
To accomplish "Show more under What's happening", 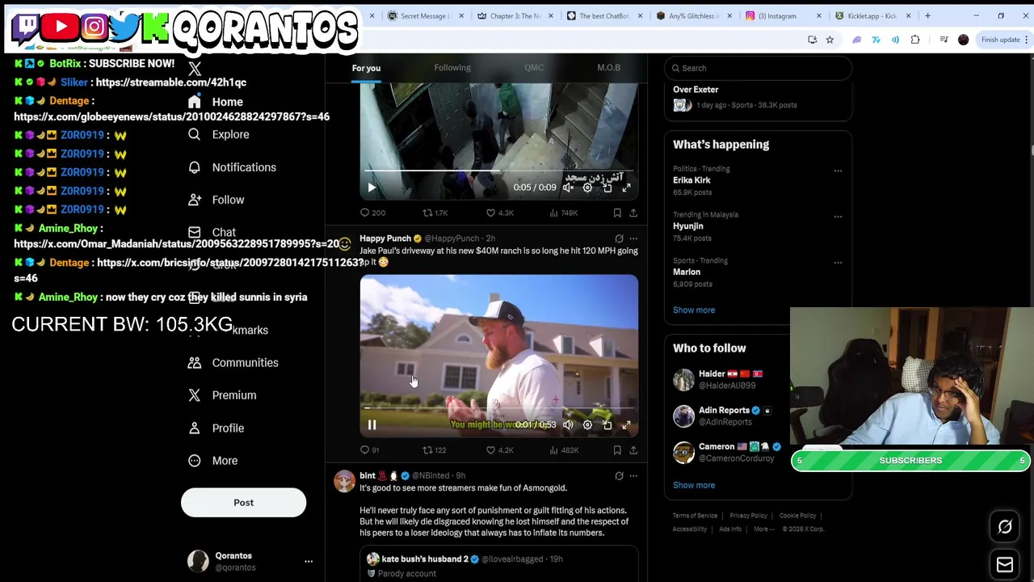I will pos(694,310).
